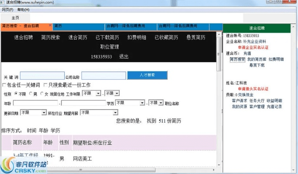
Task: Focus the minimum 年龄 input field
Action: 35,103
